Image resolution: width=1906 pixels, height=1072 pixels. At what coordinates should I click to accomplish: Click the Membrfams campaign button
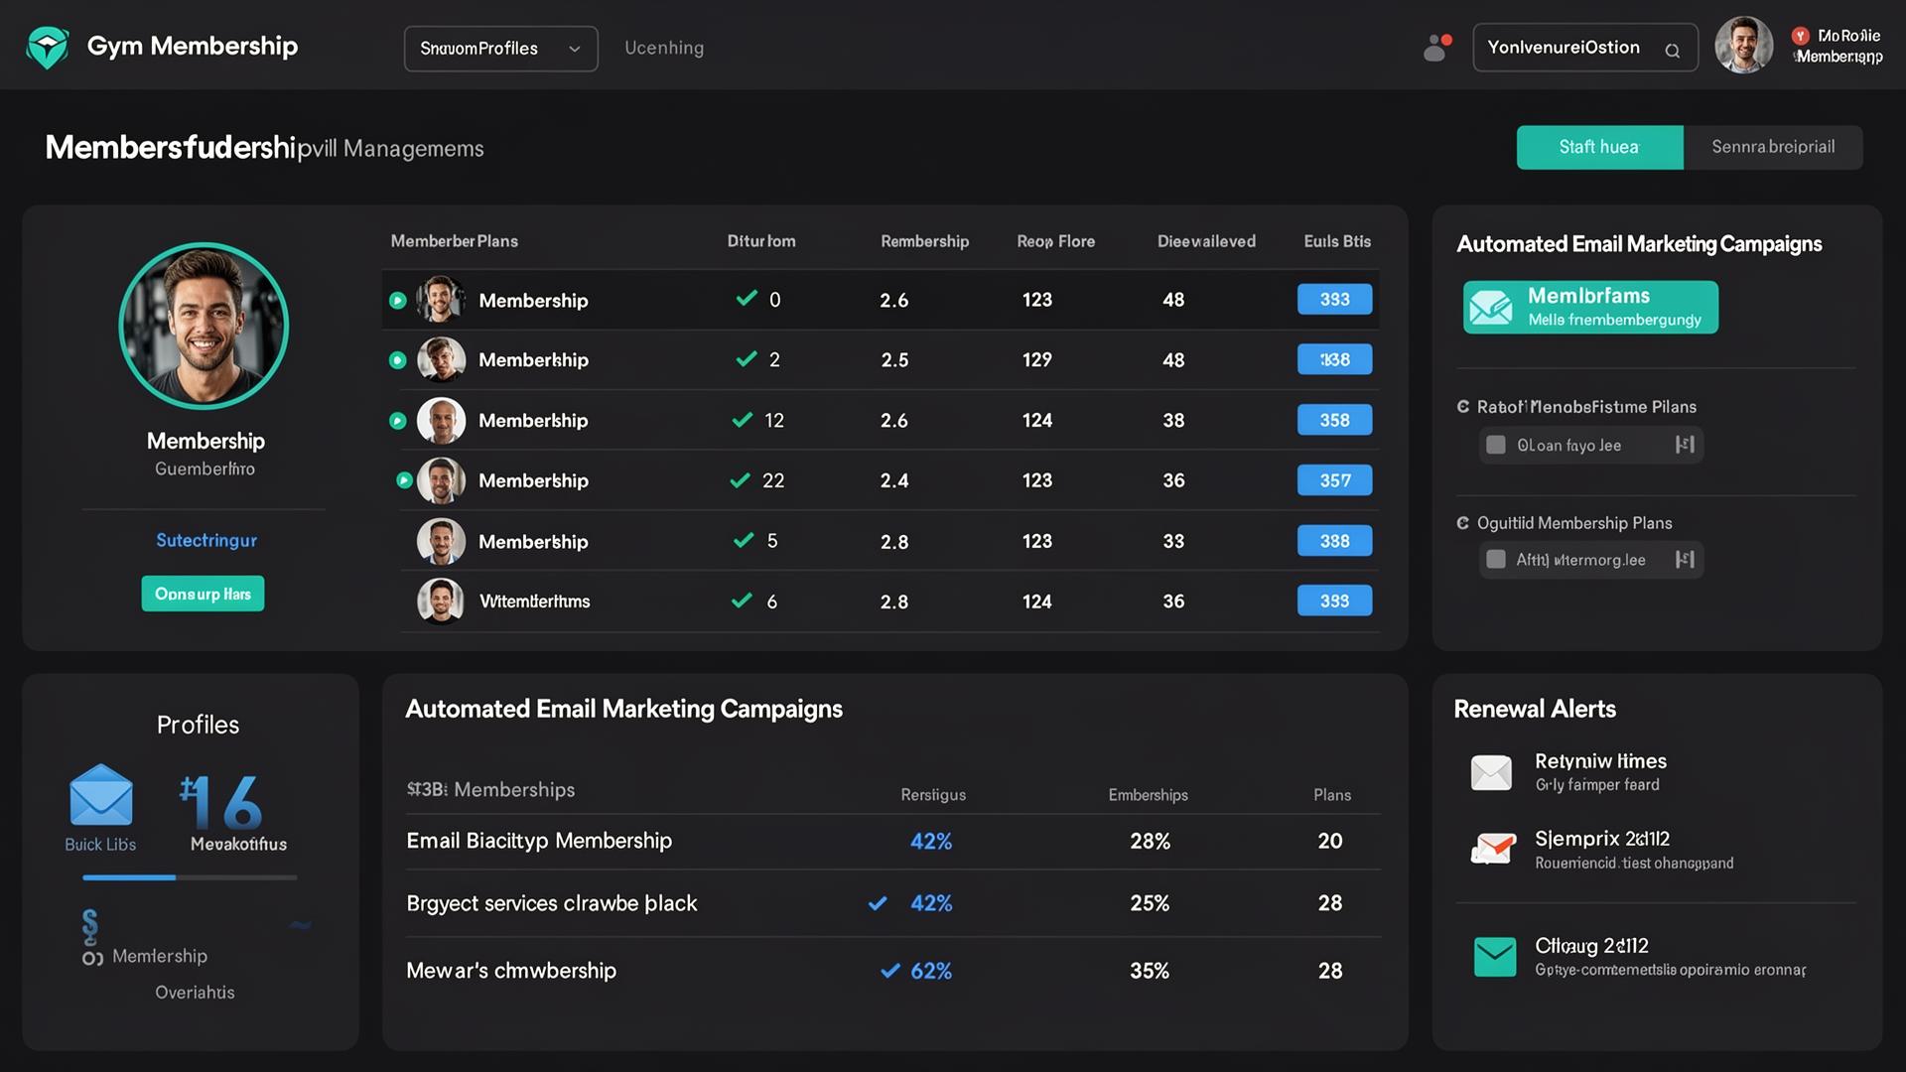pos(1590,308)
